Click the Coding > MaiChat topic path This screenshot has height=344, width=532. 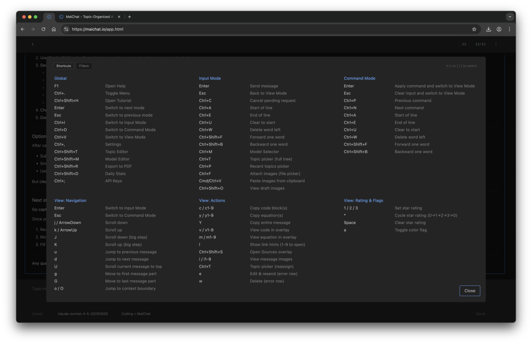click(136, 313)
